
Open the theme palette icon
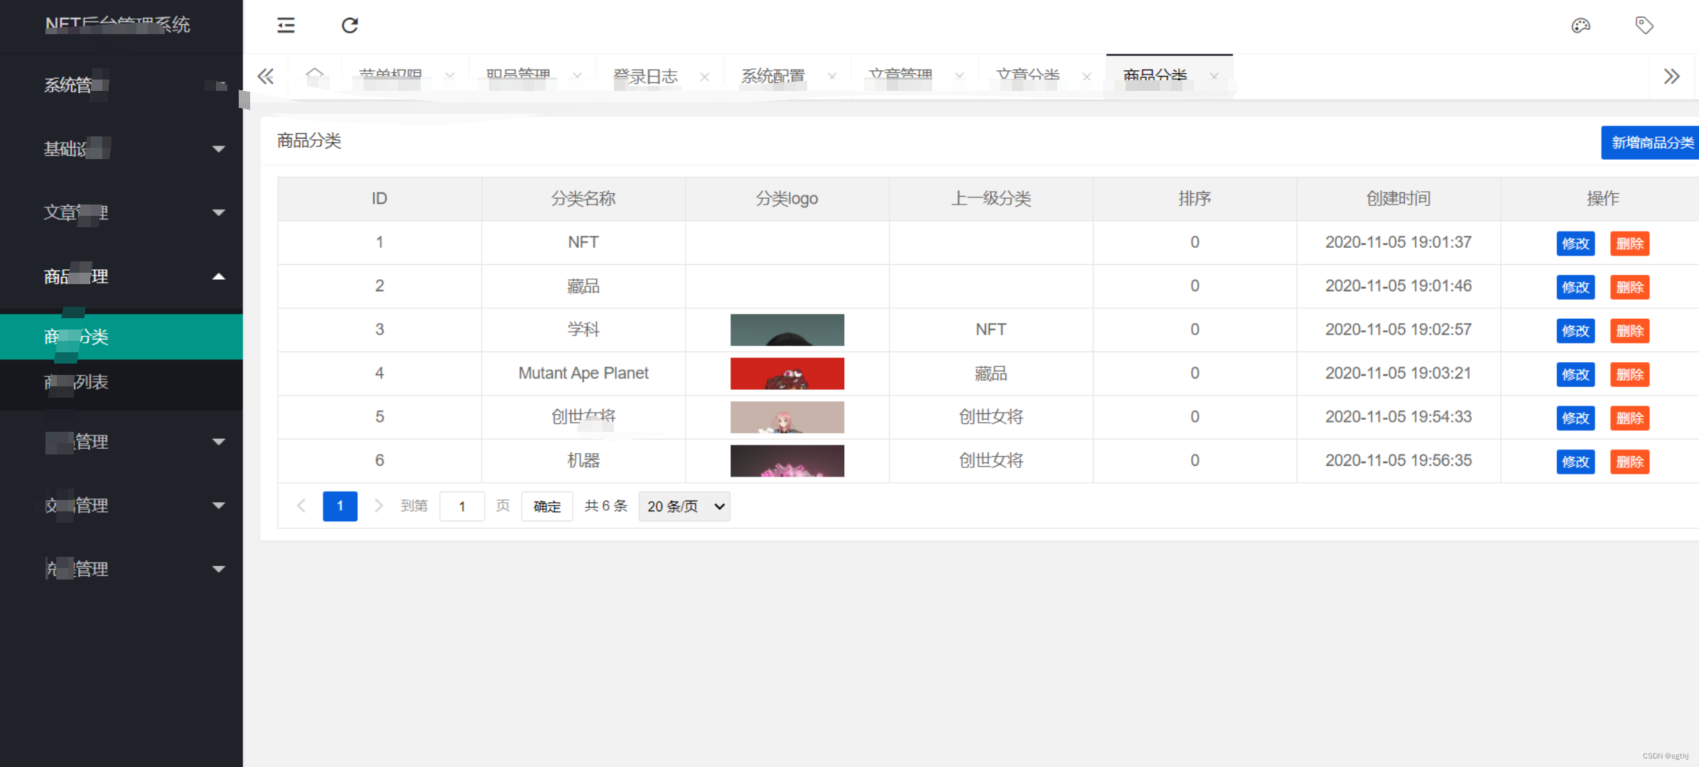[1580, 26]
